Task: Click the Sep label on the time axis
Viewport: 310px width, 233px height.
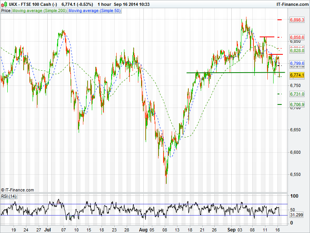Action: point(231,230)
